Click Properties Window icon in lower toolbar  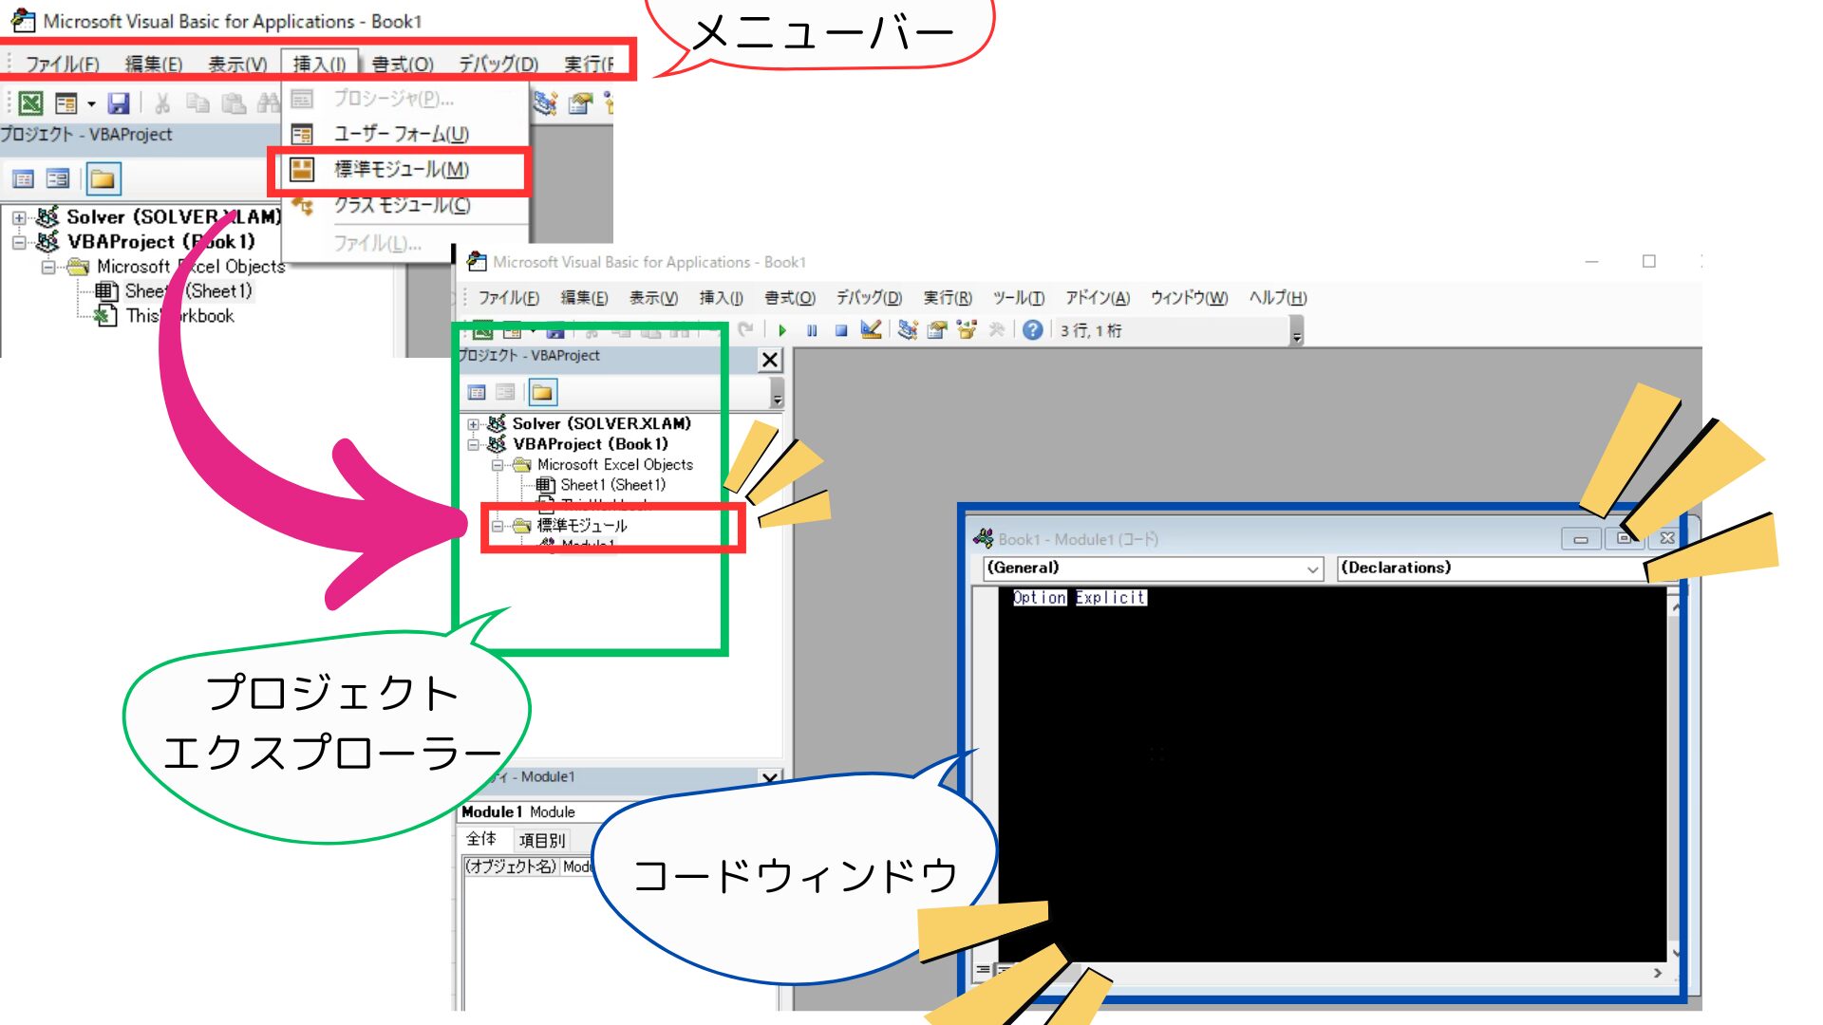[938, 330]
